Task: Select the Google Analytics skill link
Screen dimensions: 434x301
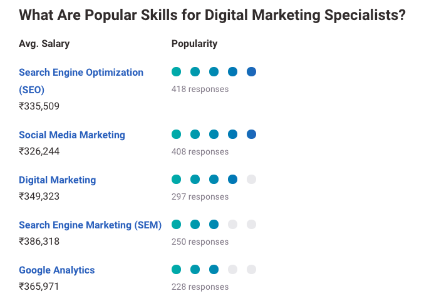Action: [x=57, y=270]
